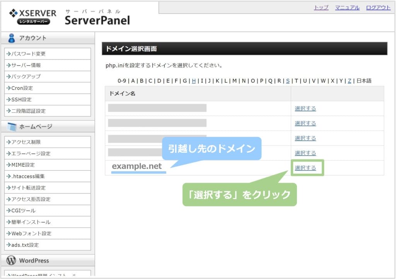396x279 pixels.
Task: Open Cron設定 menu item
Action: tap(48, 88)
